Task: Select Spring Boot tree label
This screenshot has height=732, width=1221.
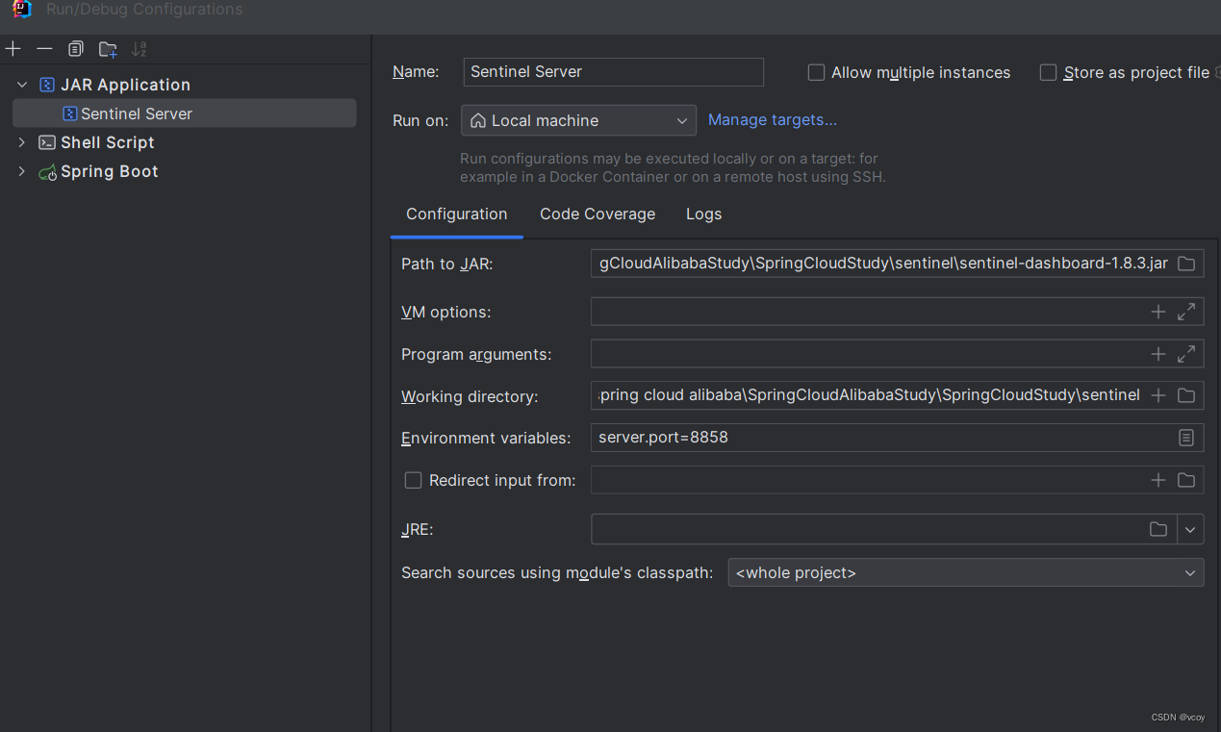Action: pos(110,171)
